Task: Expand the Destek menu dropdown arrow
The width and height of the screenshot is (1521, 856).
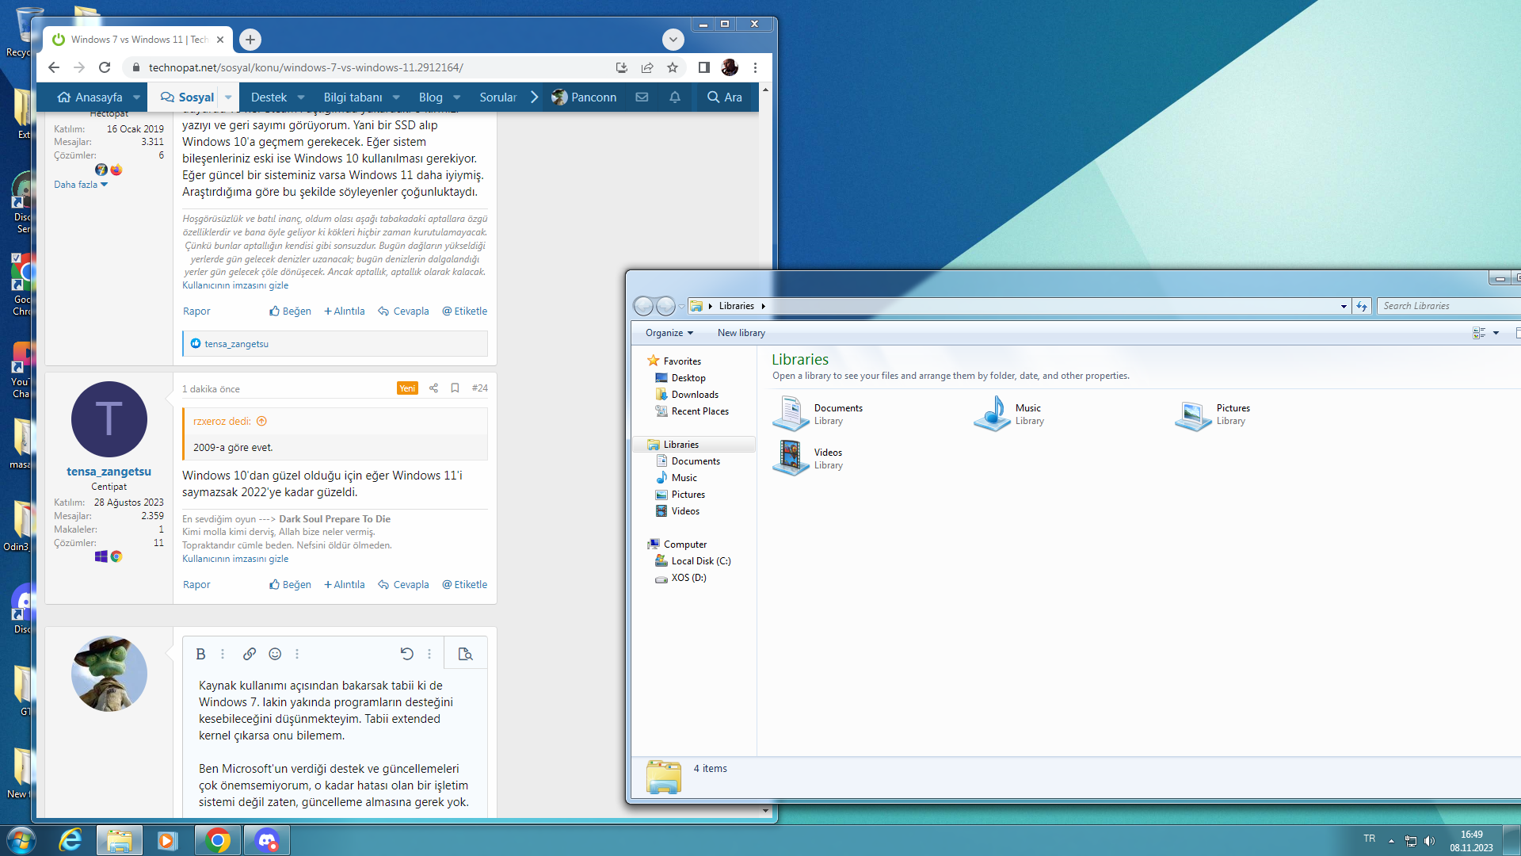Action: tap(301, 97)
